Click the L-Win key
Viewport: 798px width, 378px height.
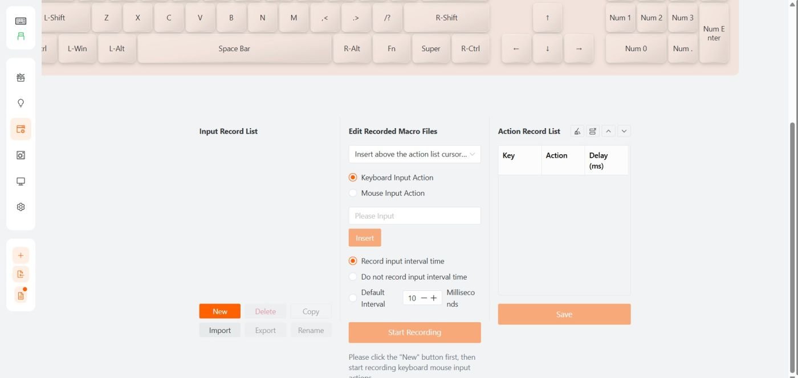78,48
